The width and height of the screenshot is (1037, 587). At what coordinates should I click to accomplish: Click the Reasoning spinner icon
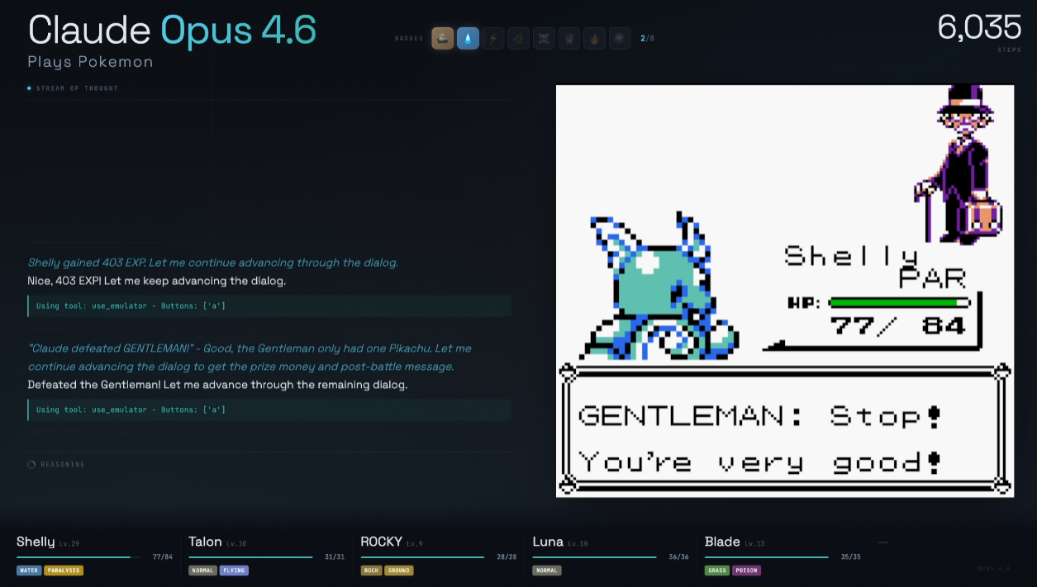31,465
